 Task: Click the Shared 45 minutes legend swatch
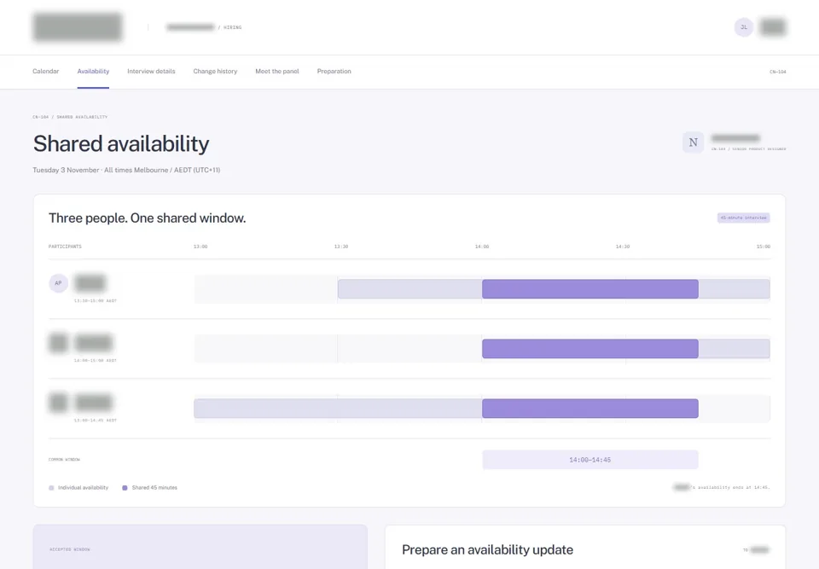tap(125, 488)
